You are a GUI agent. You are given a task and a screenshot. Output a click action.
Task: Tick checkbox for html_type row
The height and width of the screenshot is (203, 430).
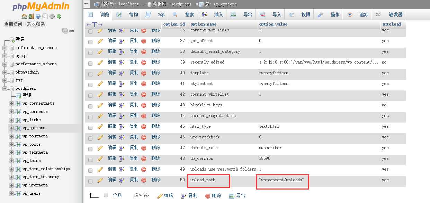[x=90, y=127]
